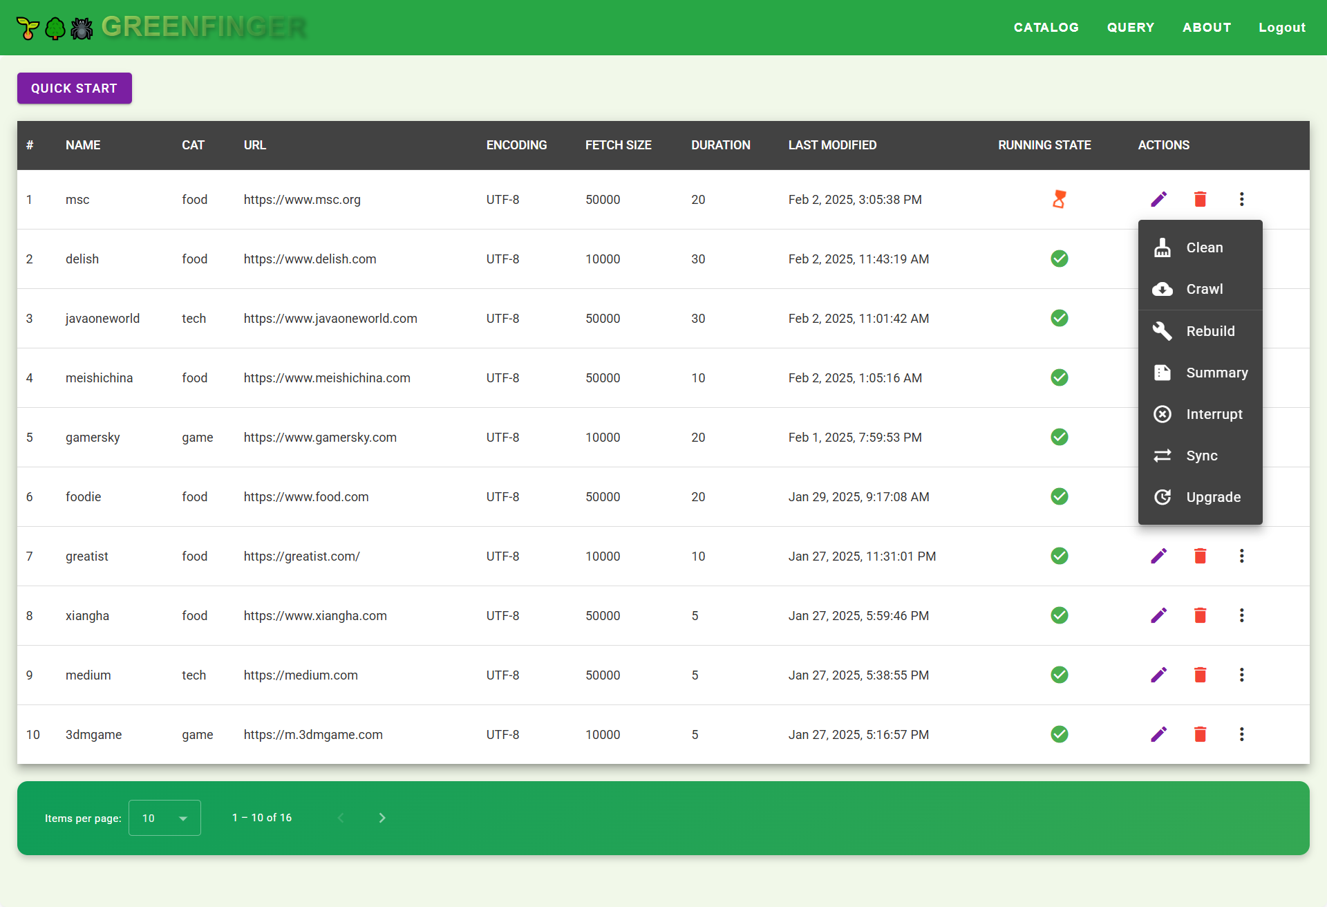The width and height of the screenshot is (1327, 907).
Task: Click the URL https://www.meishichina.com
Action: (x=327, y=378)
